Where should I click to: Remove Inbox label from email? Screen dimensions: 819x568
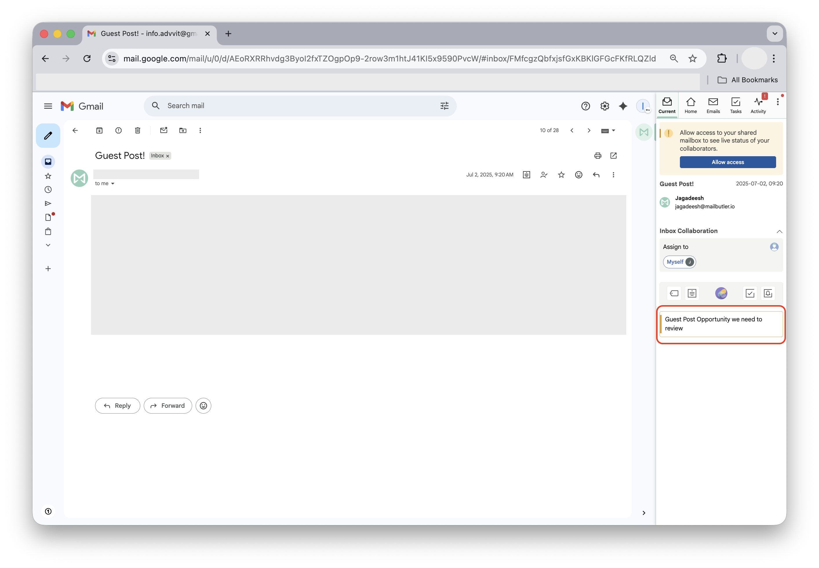tap(168, 156)
